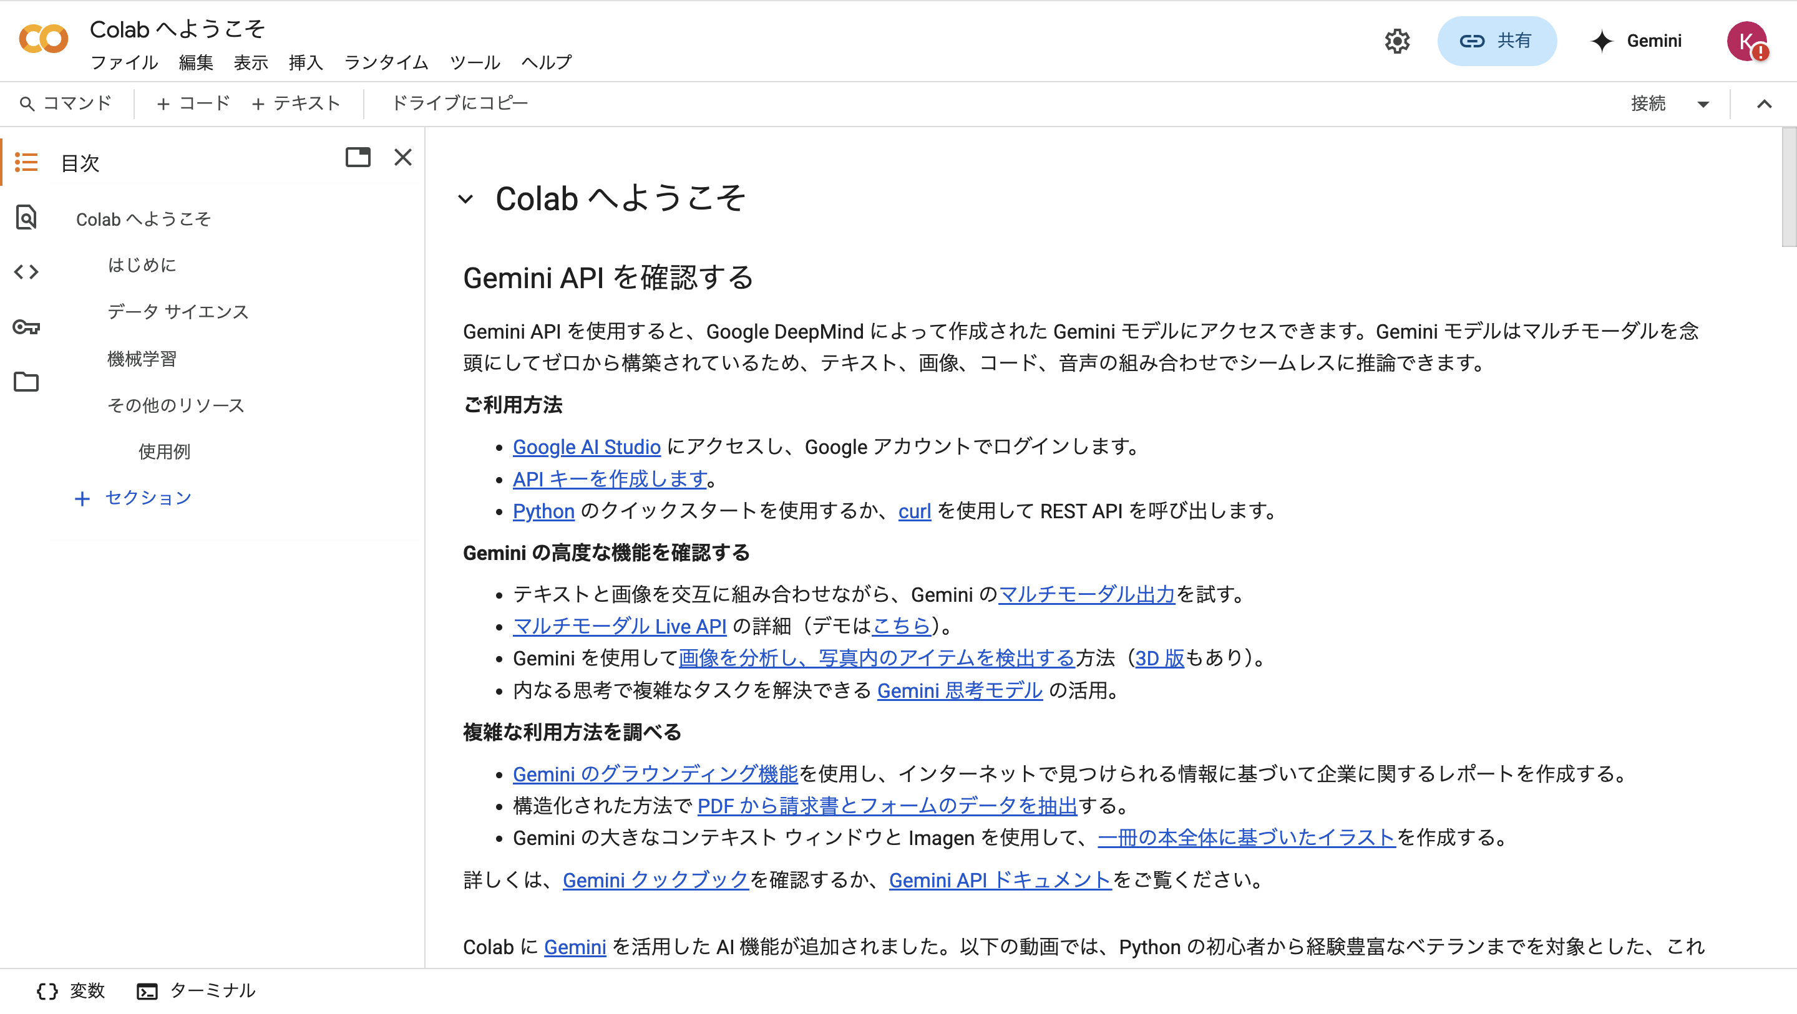Open the Colab logo home link
The width and height of the screenshot is (1797, 1014).
(43, 40)
